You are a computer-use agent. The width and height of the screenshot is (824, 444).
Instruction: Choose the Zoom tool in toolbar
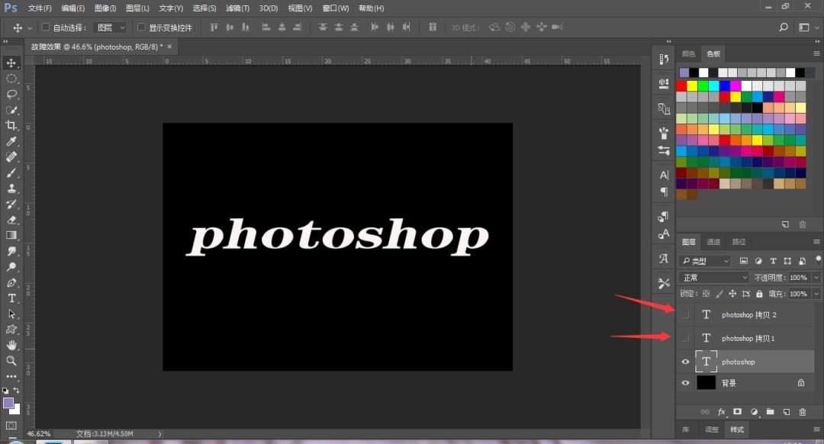coord(11,360)
